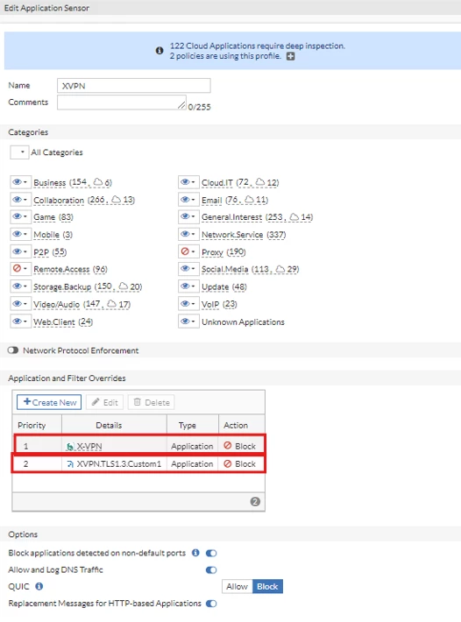
Task: Select the X-VPN override row
Action: [x=138, y=446]
